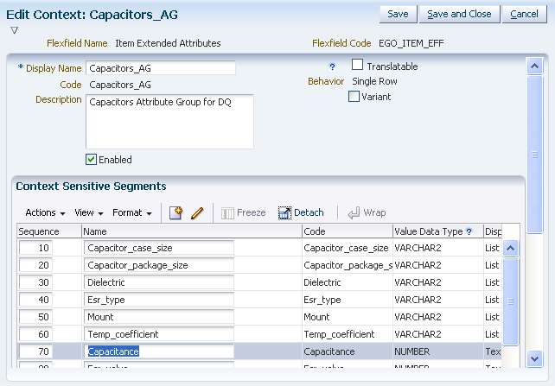This screenshot has height=386, width=555.
Task: Open the View menu
Action: 89,212
